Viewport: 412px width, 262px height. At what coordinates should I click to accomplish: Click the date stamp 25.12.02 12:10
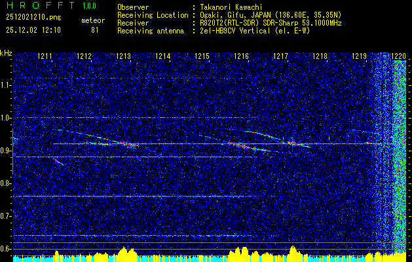point(33,30)
